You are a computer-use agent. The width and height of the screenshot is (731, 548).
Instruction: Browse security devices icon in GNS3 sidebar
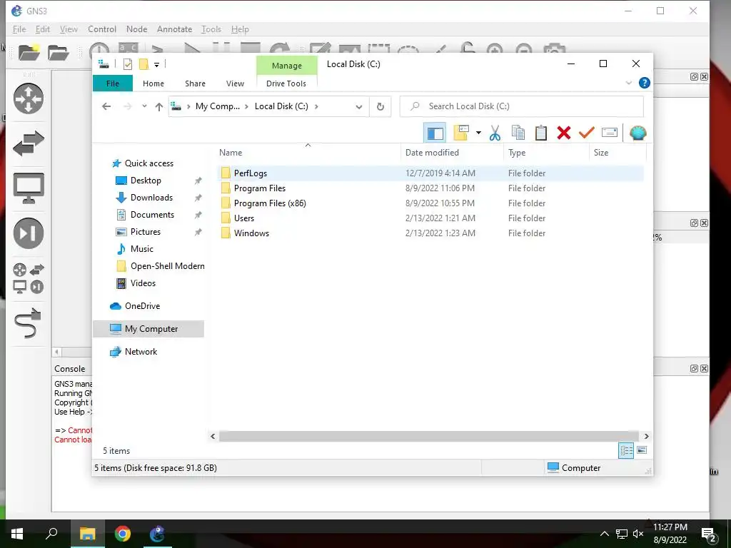[29, 233]
